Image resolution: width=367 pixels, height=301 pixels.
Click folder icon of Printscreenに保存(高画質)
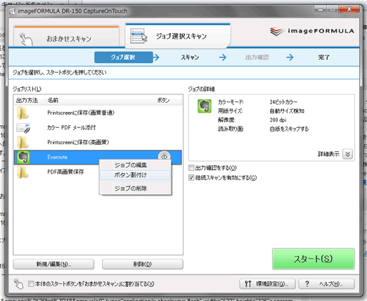22,143
